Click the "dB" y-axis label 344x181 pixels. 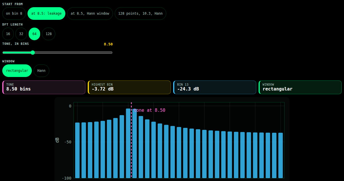point(57,140)
